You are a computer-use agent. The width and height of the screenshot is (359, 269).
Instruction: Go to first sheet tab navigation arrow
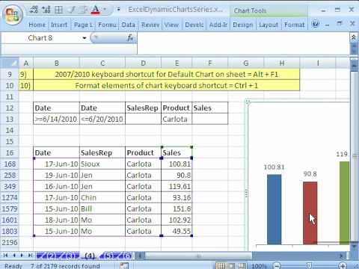tap(5, 256)
